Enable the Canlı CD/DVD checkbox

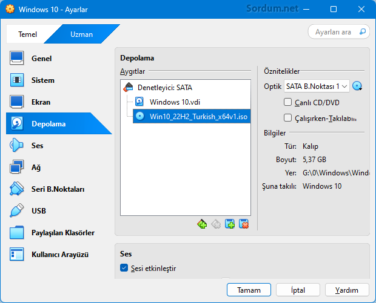[x=287, y=102]
